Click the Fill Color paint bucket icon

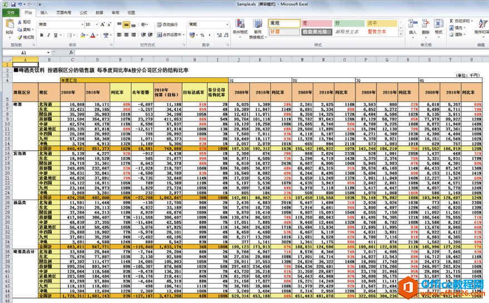(82, 35)
